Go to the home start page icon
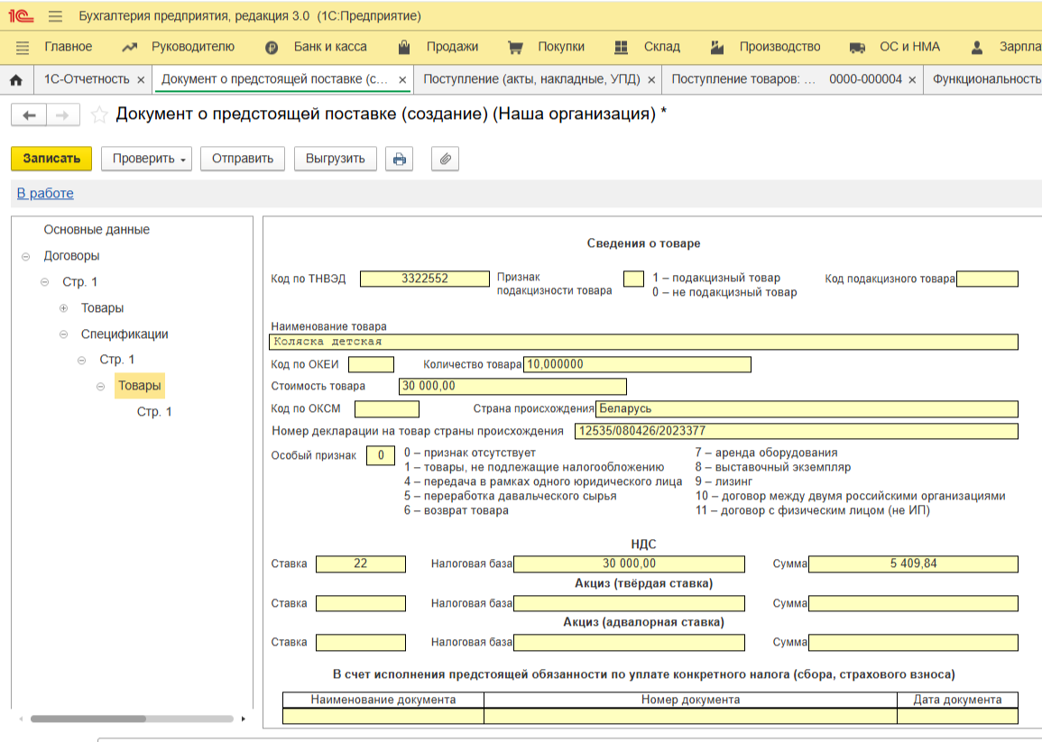 click(x=16, y=79)
